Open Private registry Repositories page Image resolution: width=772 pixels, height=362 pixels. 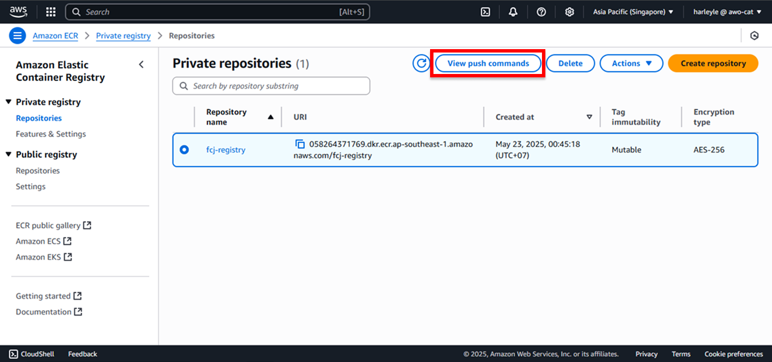39,118
